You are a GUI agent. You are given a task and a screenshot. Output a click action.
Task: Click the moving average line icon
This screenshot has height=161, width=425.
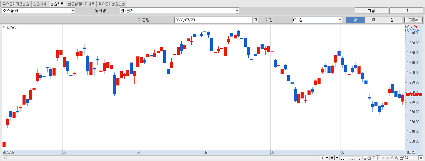[x=383, y=158]
